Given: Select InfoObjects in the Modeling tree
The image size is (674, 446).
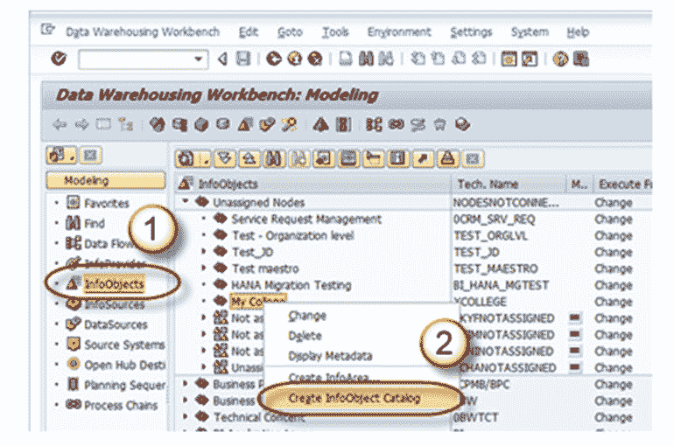Looking at the screenshot, I should point(114,284).
